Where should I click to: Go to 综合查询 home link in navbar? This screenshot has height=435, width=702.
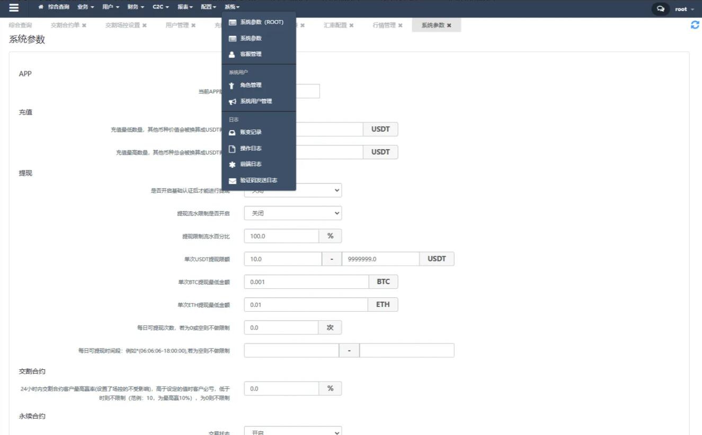(55, 7)
